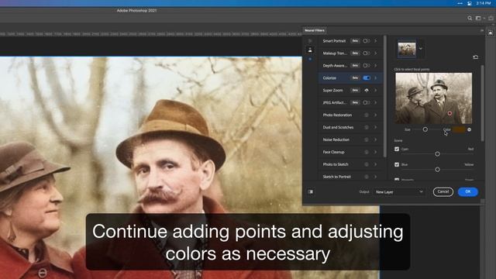Click the Smart Portrait Beta badge
496x279 pixels.
(x=355, y=41)
